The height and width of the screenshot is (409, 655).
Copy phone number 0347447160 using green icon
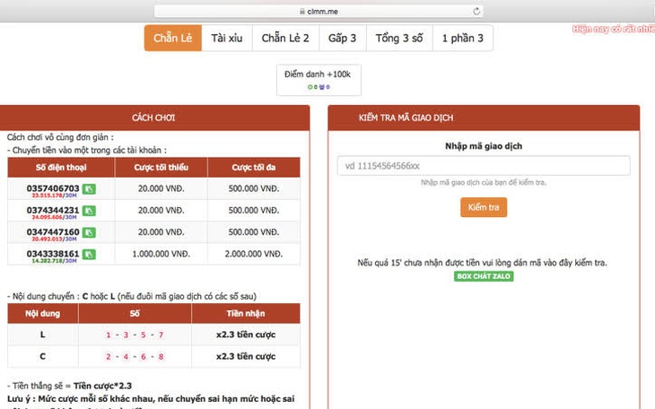(89, 232)
